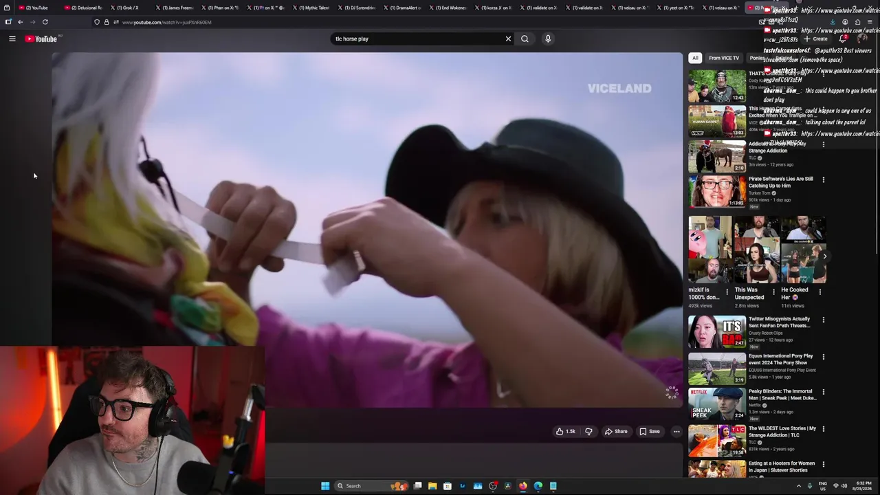Open options for 'This Was Unexpected' Short

[x=773, y=291]
